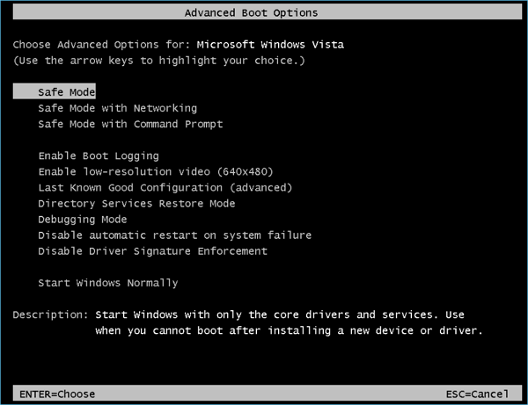The width and height of the screenshot is (528, 405).
Task: Disable Driver Signature Enforcement
Action: tap(152, 251)
